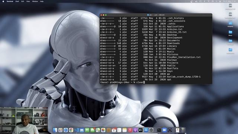Viewport: 238px width, 134px height.
Task: Open the Edit menu
Action: pos(22,1)
